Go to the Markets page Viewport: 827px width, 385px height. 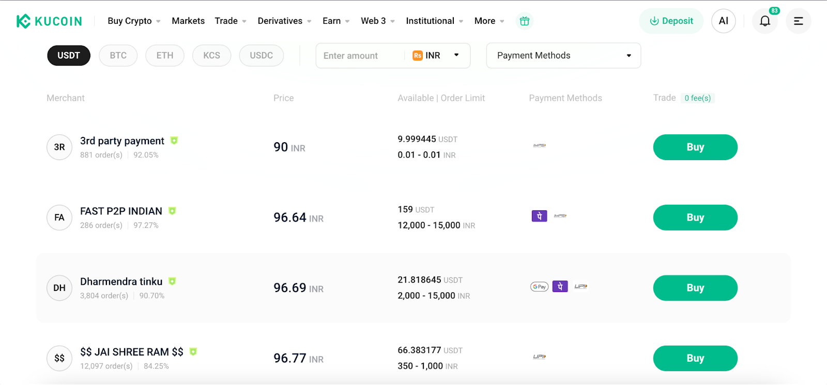[x=188, y=21]
